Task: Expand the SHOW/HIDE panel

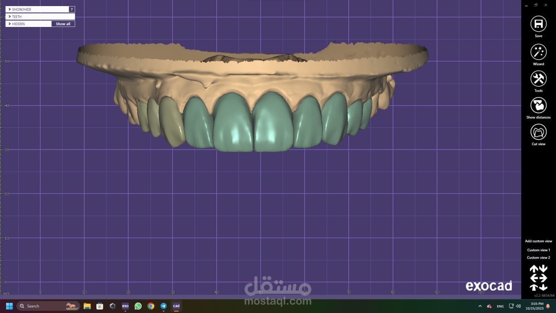Action: 37,9
